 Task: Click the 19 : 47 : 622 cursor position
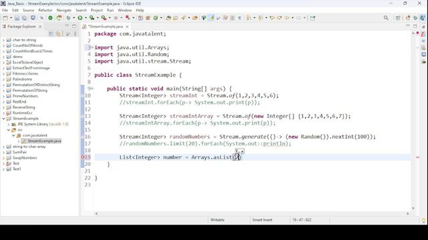(x=302, y=220)
